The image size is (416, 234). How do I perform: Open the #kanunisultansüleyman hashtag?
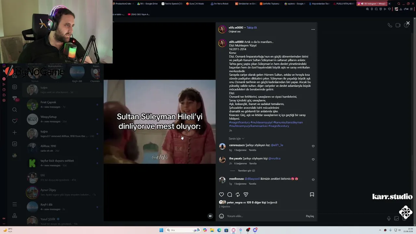(288, 122)
